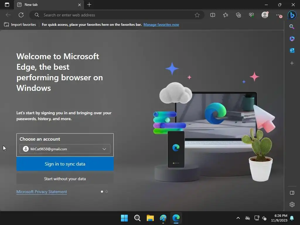
Task: Refresh the page
Action: [21, 15]
